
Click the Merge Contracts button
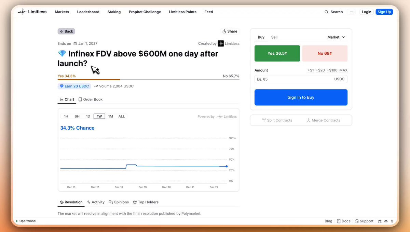[324, 120]
